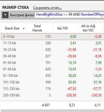The image size is (104, 112).
Task: Click the HandBigBlindSize filter expression field
Action: (69, 15)
